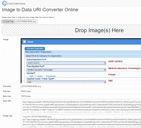The height and width of the screenshot is (128, 141).
Task: Open the Advertisement For dropdown
Action: (x=66, y=63)
